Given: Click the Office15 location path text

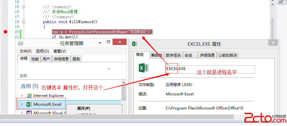Looking at the screenshot, I should (204, 108).
